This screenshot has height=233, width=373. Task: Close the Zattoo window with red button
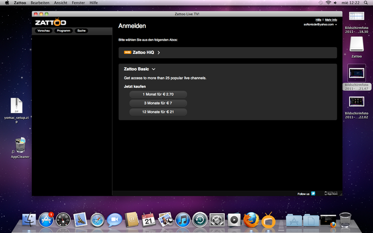[36, 14]
